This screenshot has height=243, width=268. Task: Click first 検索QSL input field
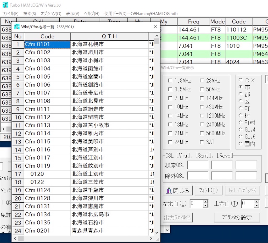[x=198, y=165]
